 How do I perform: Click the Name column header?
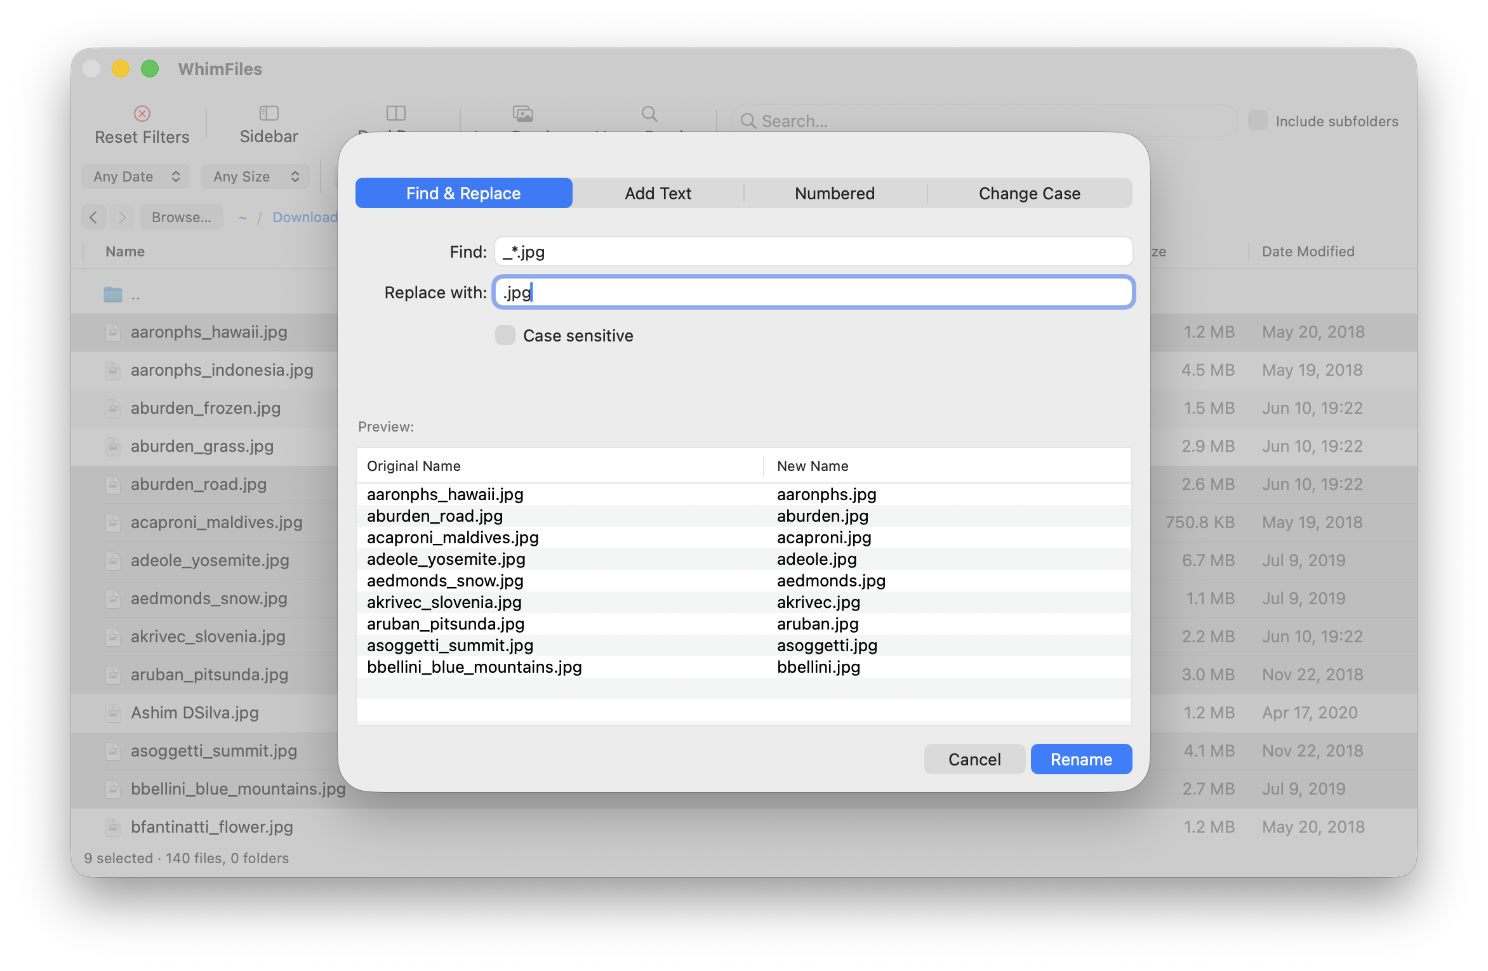[125, 251]
